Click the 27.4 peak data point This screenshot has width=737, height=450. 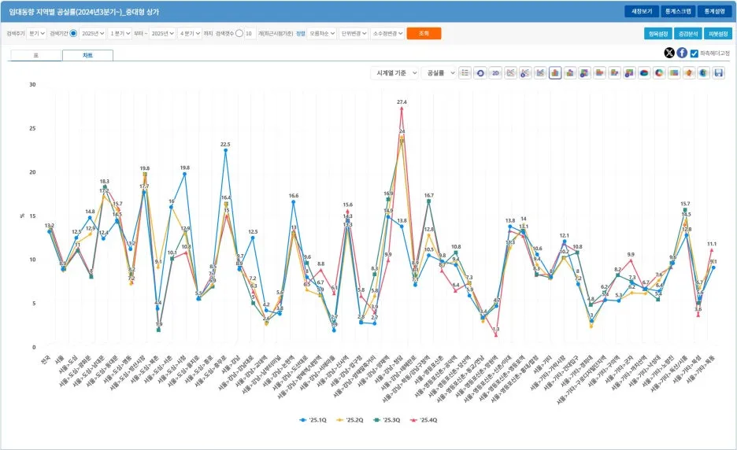402,109
